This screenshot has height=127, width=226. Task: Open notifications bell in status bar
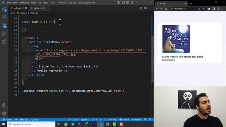coord(150,120)
